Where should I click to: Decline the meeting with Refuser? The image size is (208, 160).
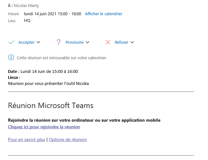pyautogui.click(x=121, y=42)
